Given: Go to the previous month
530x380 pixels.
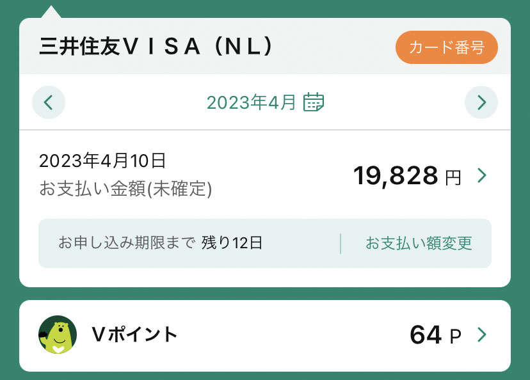Looking at the screenshot, I should pos(49,102).
